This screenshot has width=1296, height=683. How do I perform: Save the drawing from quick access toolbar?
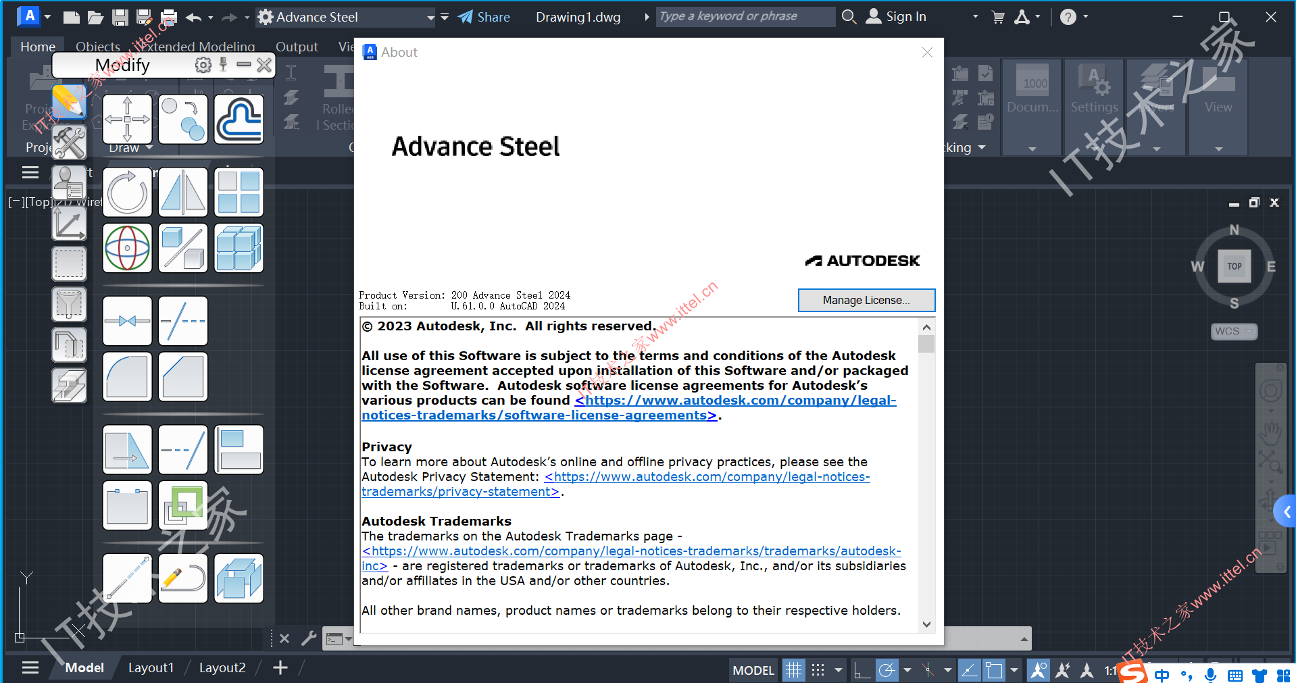pos(120,17)
